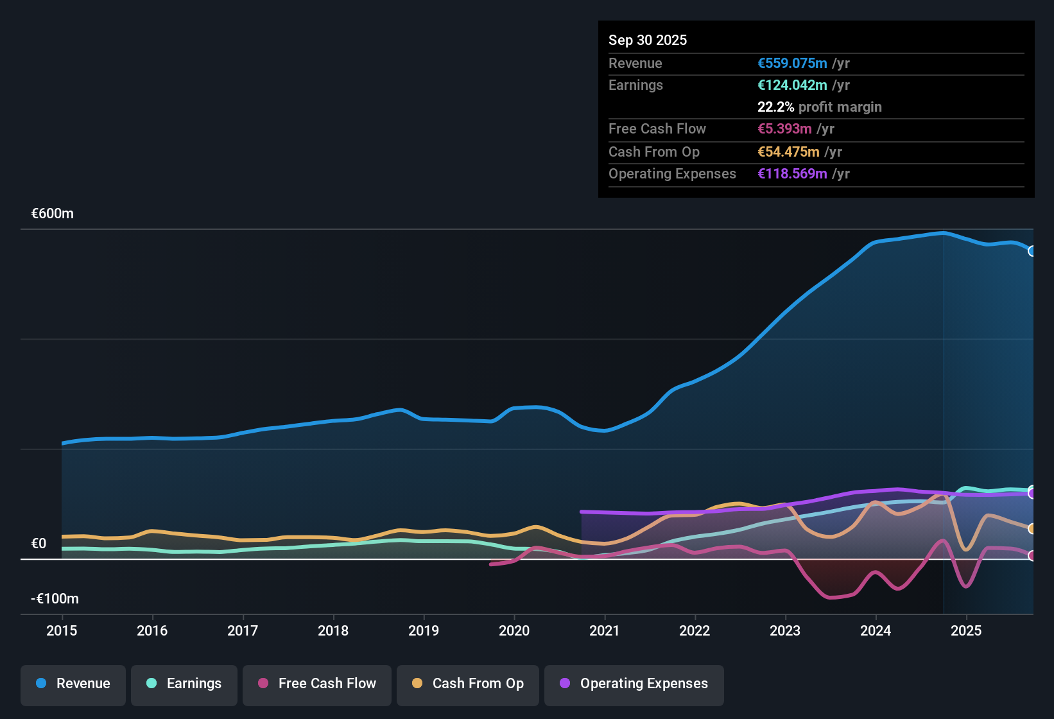1054x719 pixels.
Task: Select the Revenue endpoint marker on the chart
Action: coord(1032,250)
